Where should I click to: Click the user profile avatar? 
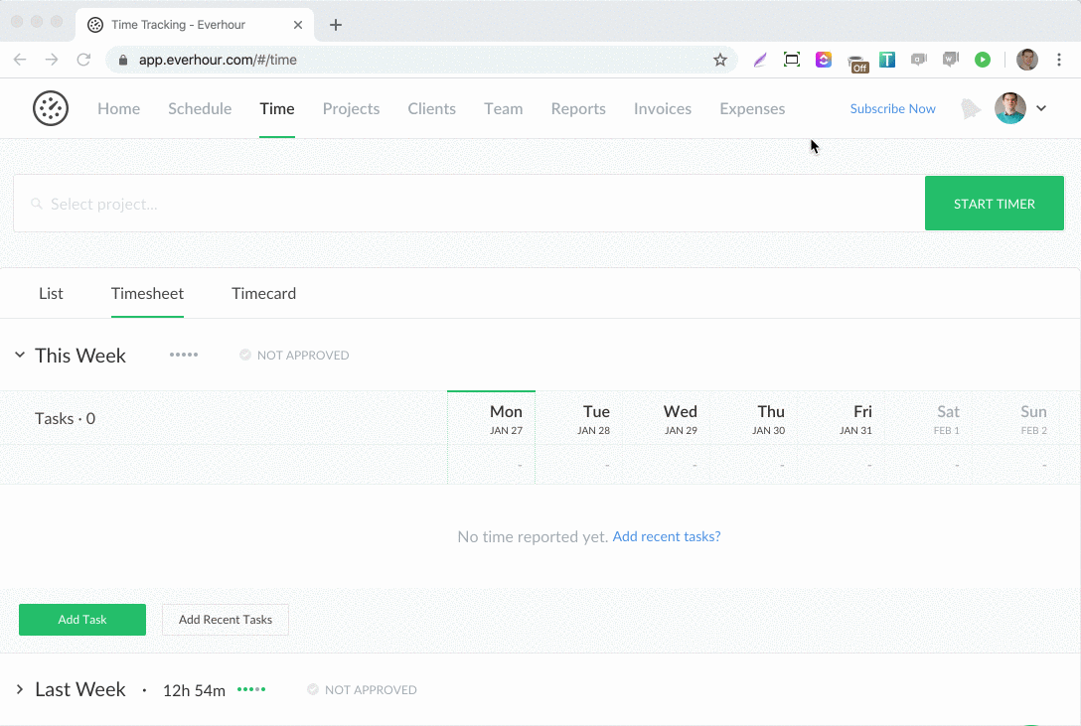pos(1010,108)
